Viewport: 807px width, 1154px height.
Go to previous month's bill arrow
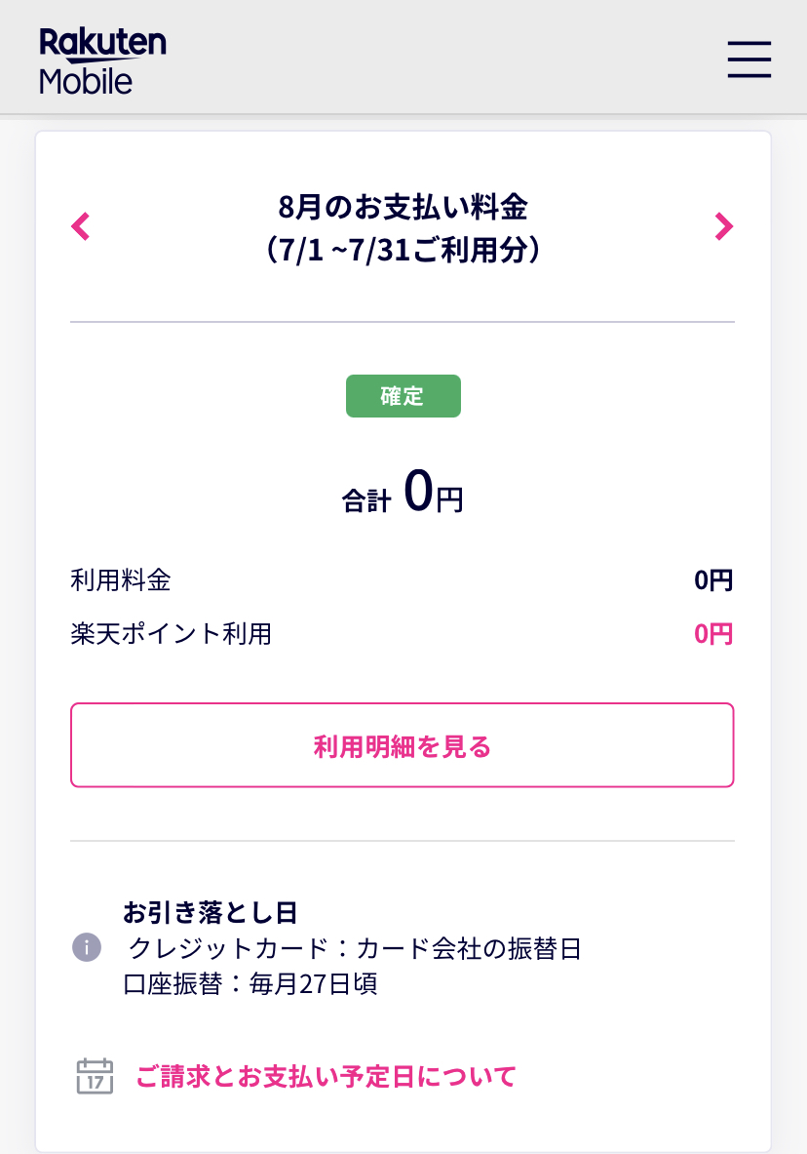tap(81, 227)
